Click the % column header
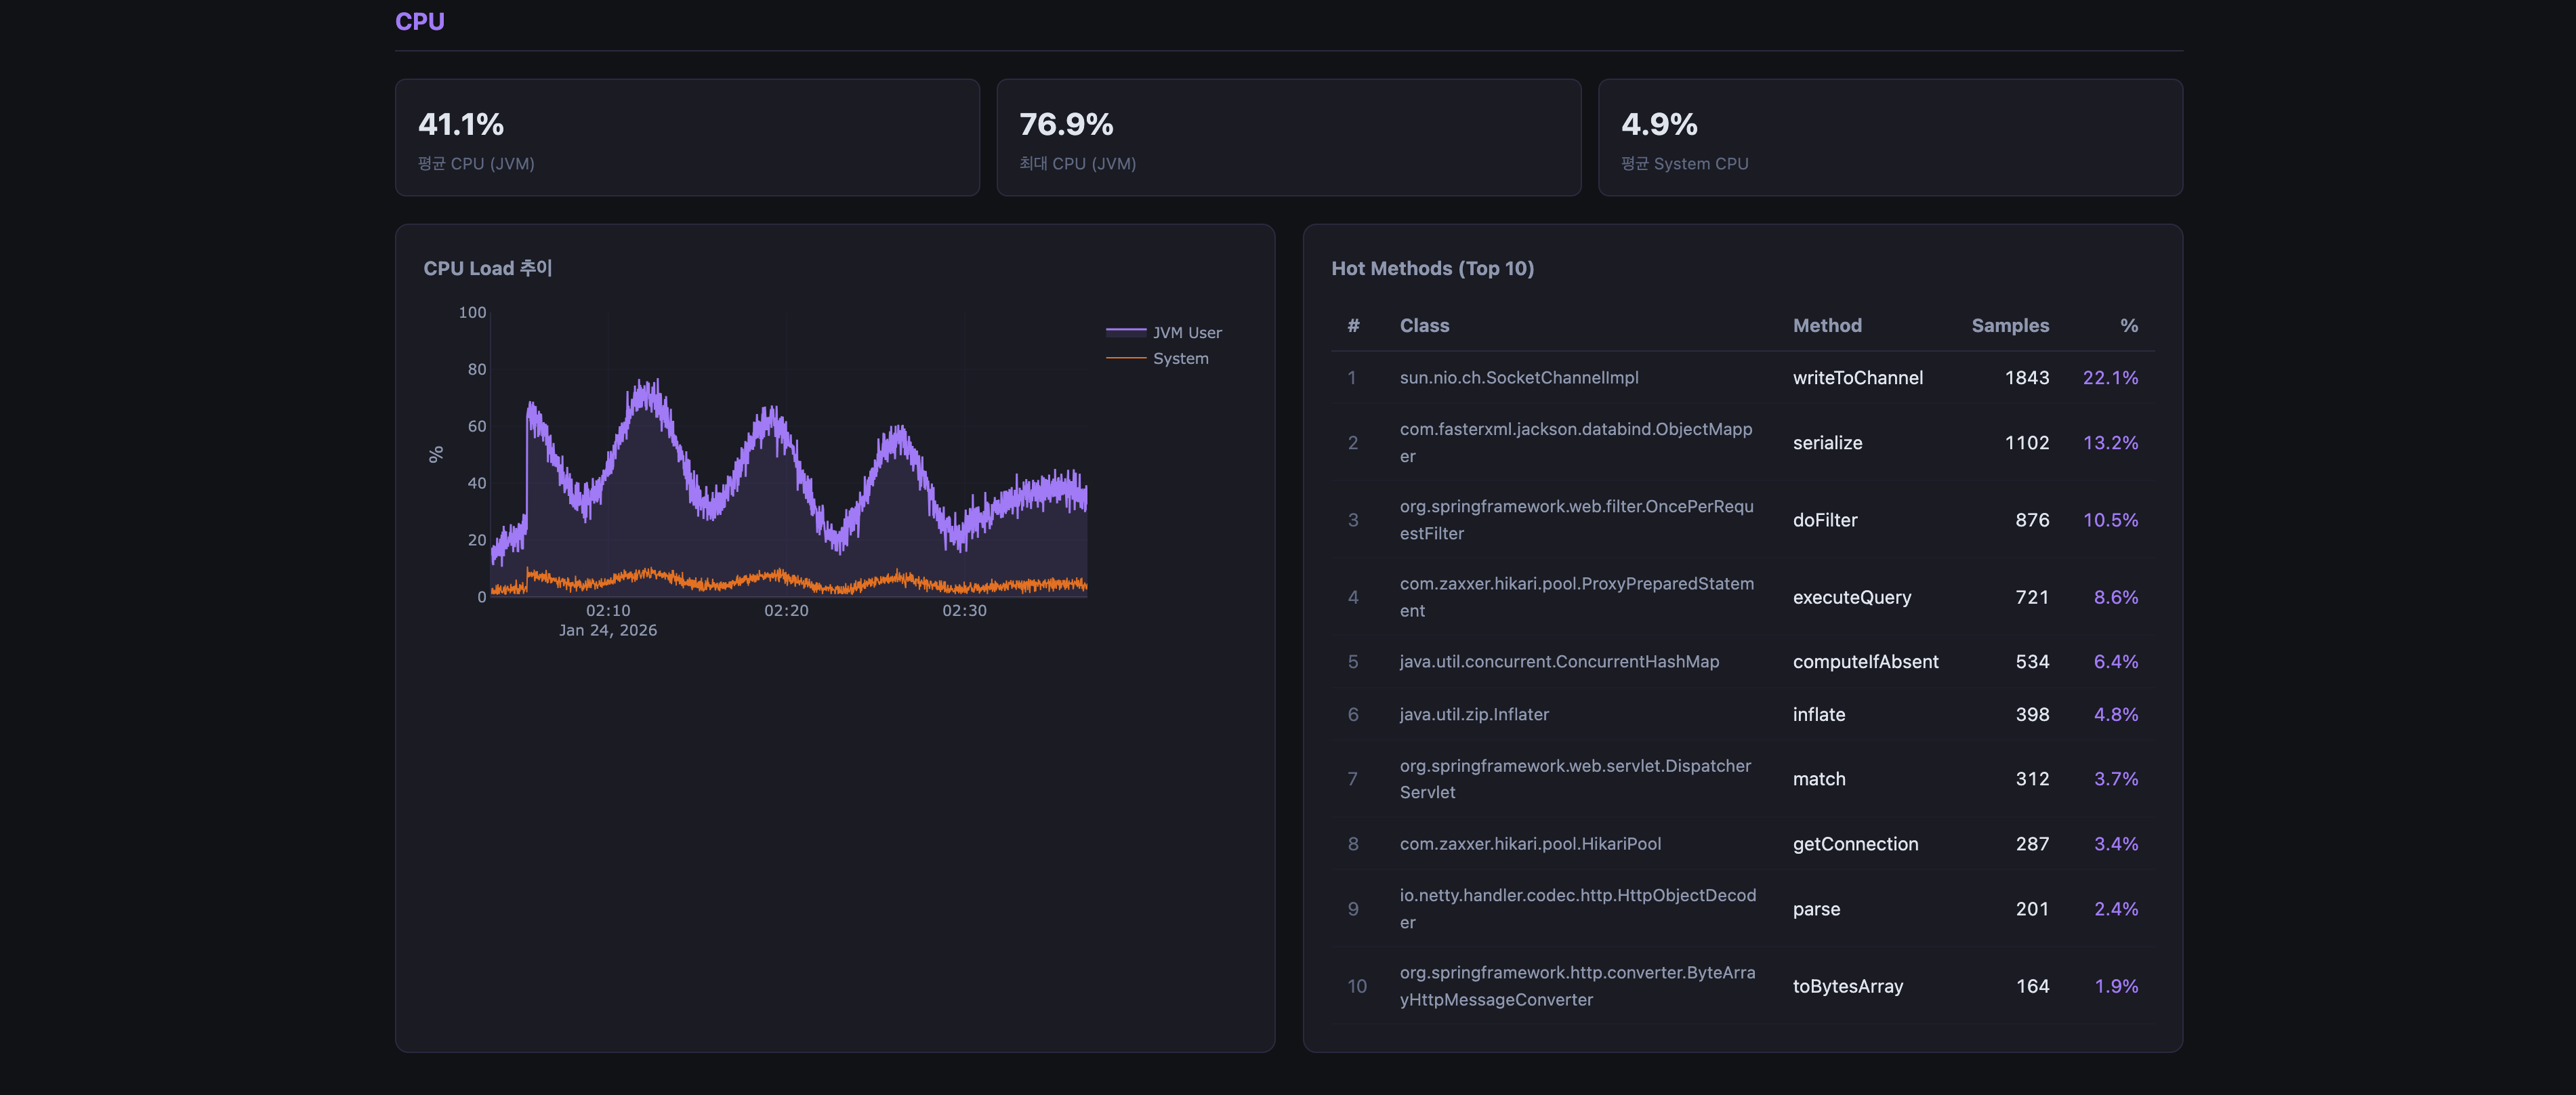2576x1095 pixels. [x=2128, y=325]
